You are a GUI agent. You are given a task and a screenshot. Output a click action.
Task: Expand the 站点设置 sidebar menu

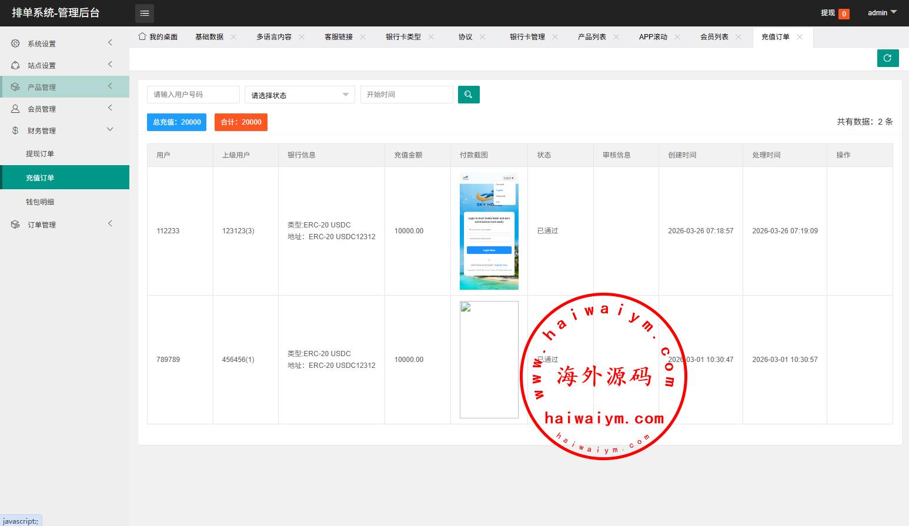(x=65, y=65)
